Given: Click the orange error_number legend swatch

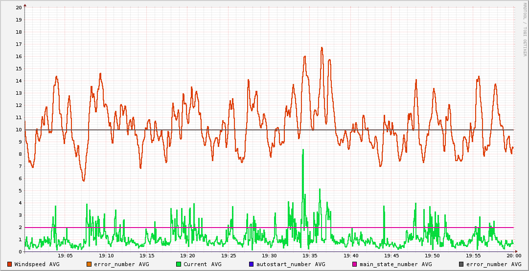Looking at the screenshot, I should (89, 264).
